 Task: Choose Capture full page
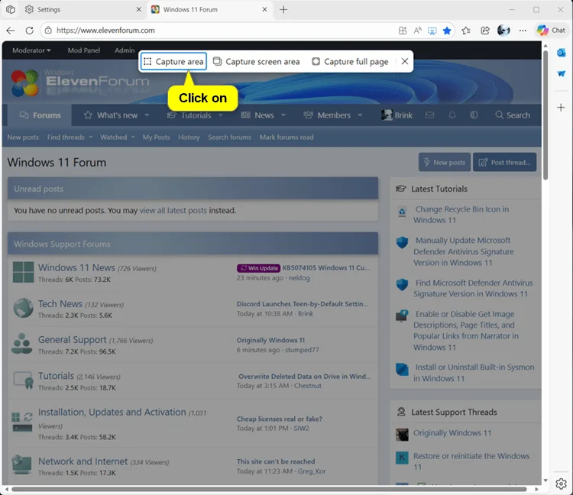pyautogui.click(x=350, y=61)
